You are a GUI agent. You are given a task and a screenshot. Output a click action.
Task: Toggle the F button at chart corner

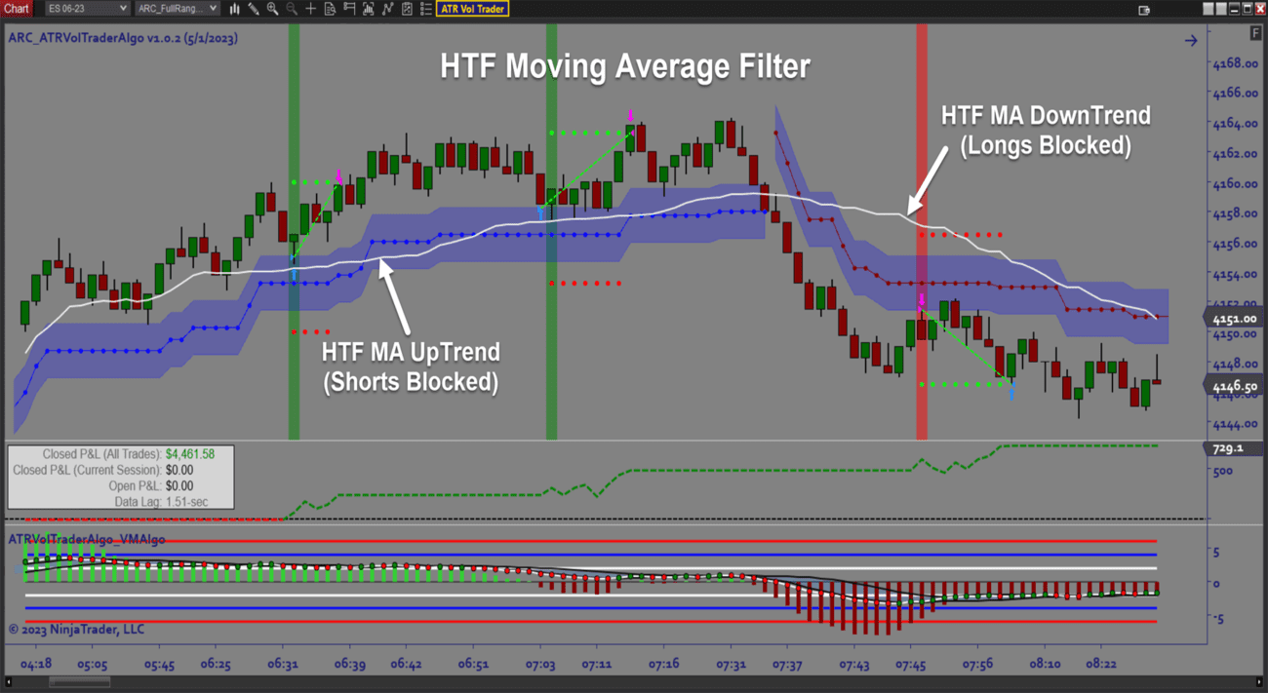pyautogui.click(x=1256, y=33)
